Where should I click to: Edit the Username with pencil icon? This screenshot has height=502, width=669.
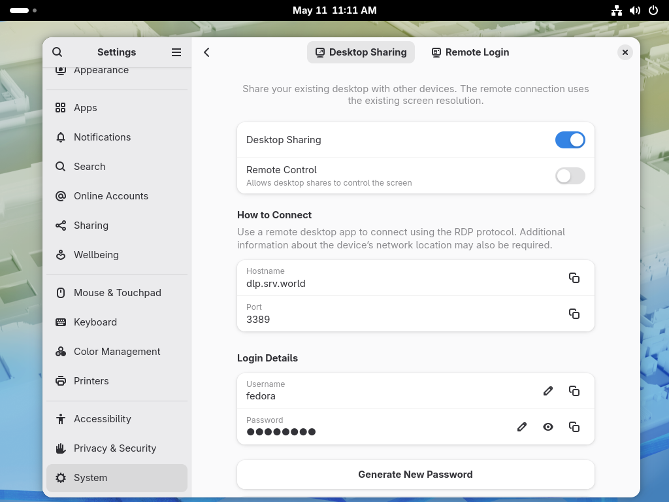tap(548, 391)
